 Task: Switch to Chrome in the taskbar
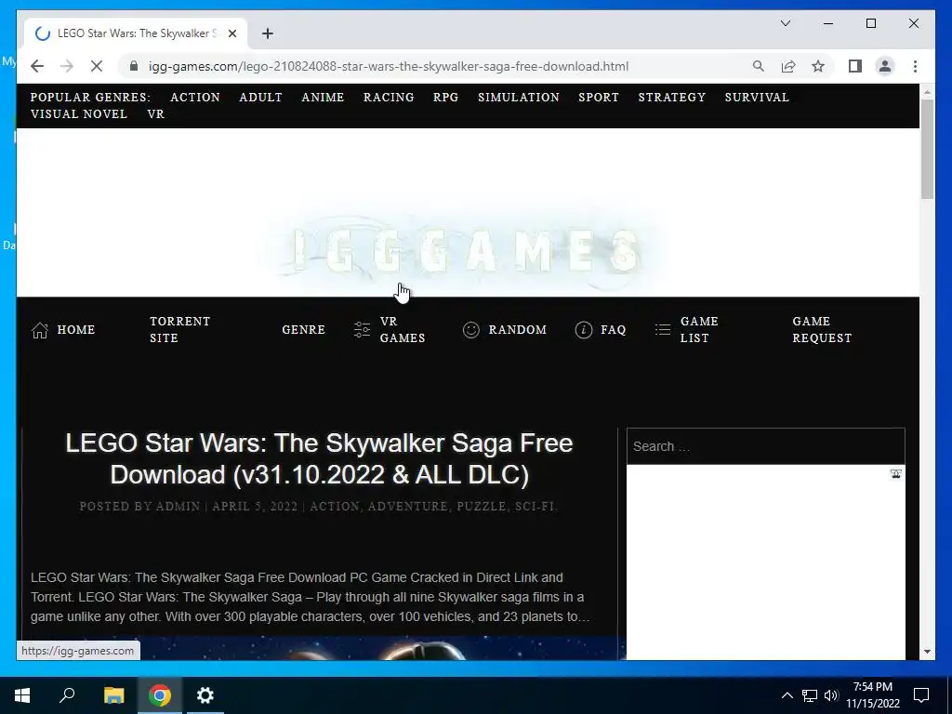point(160,695)
